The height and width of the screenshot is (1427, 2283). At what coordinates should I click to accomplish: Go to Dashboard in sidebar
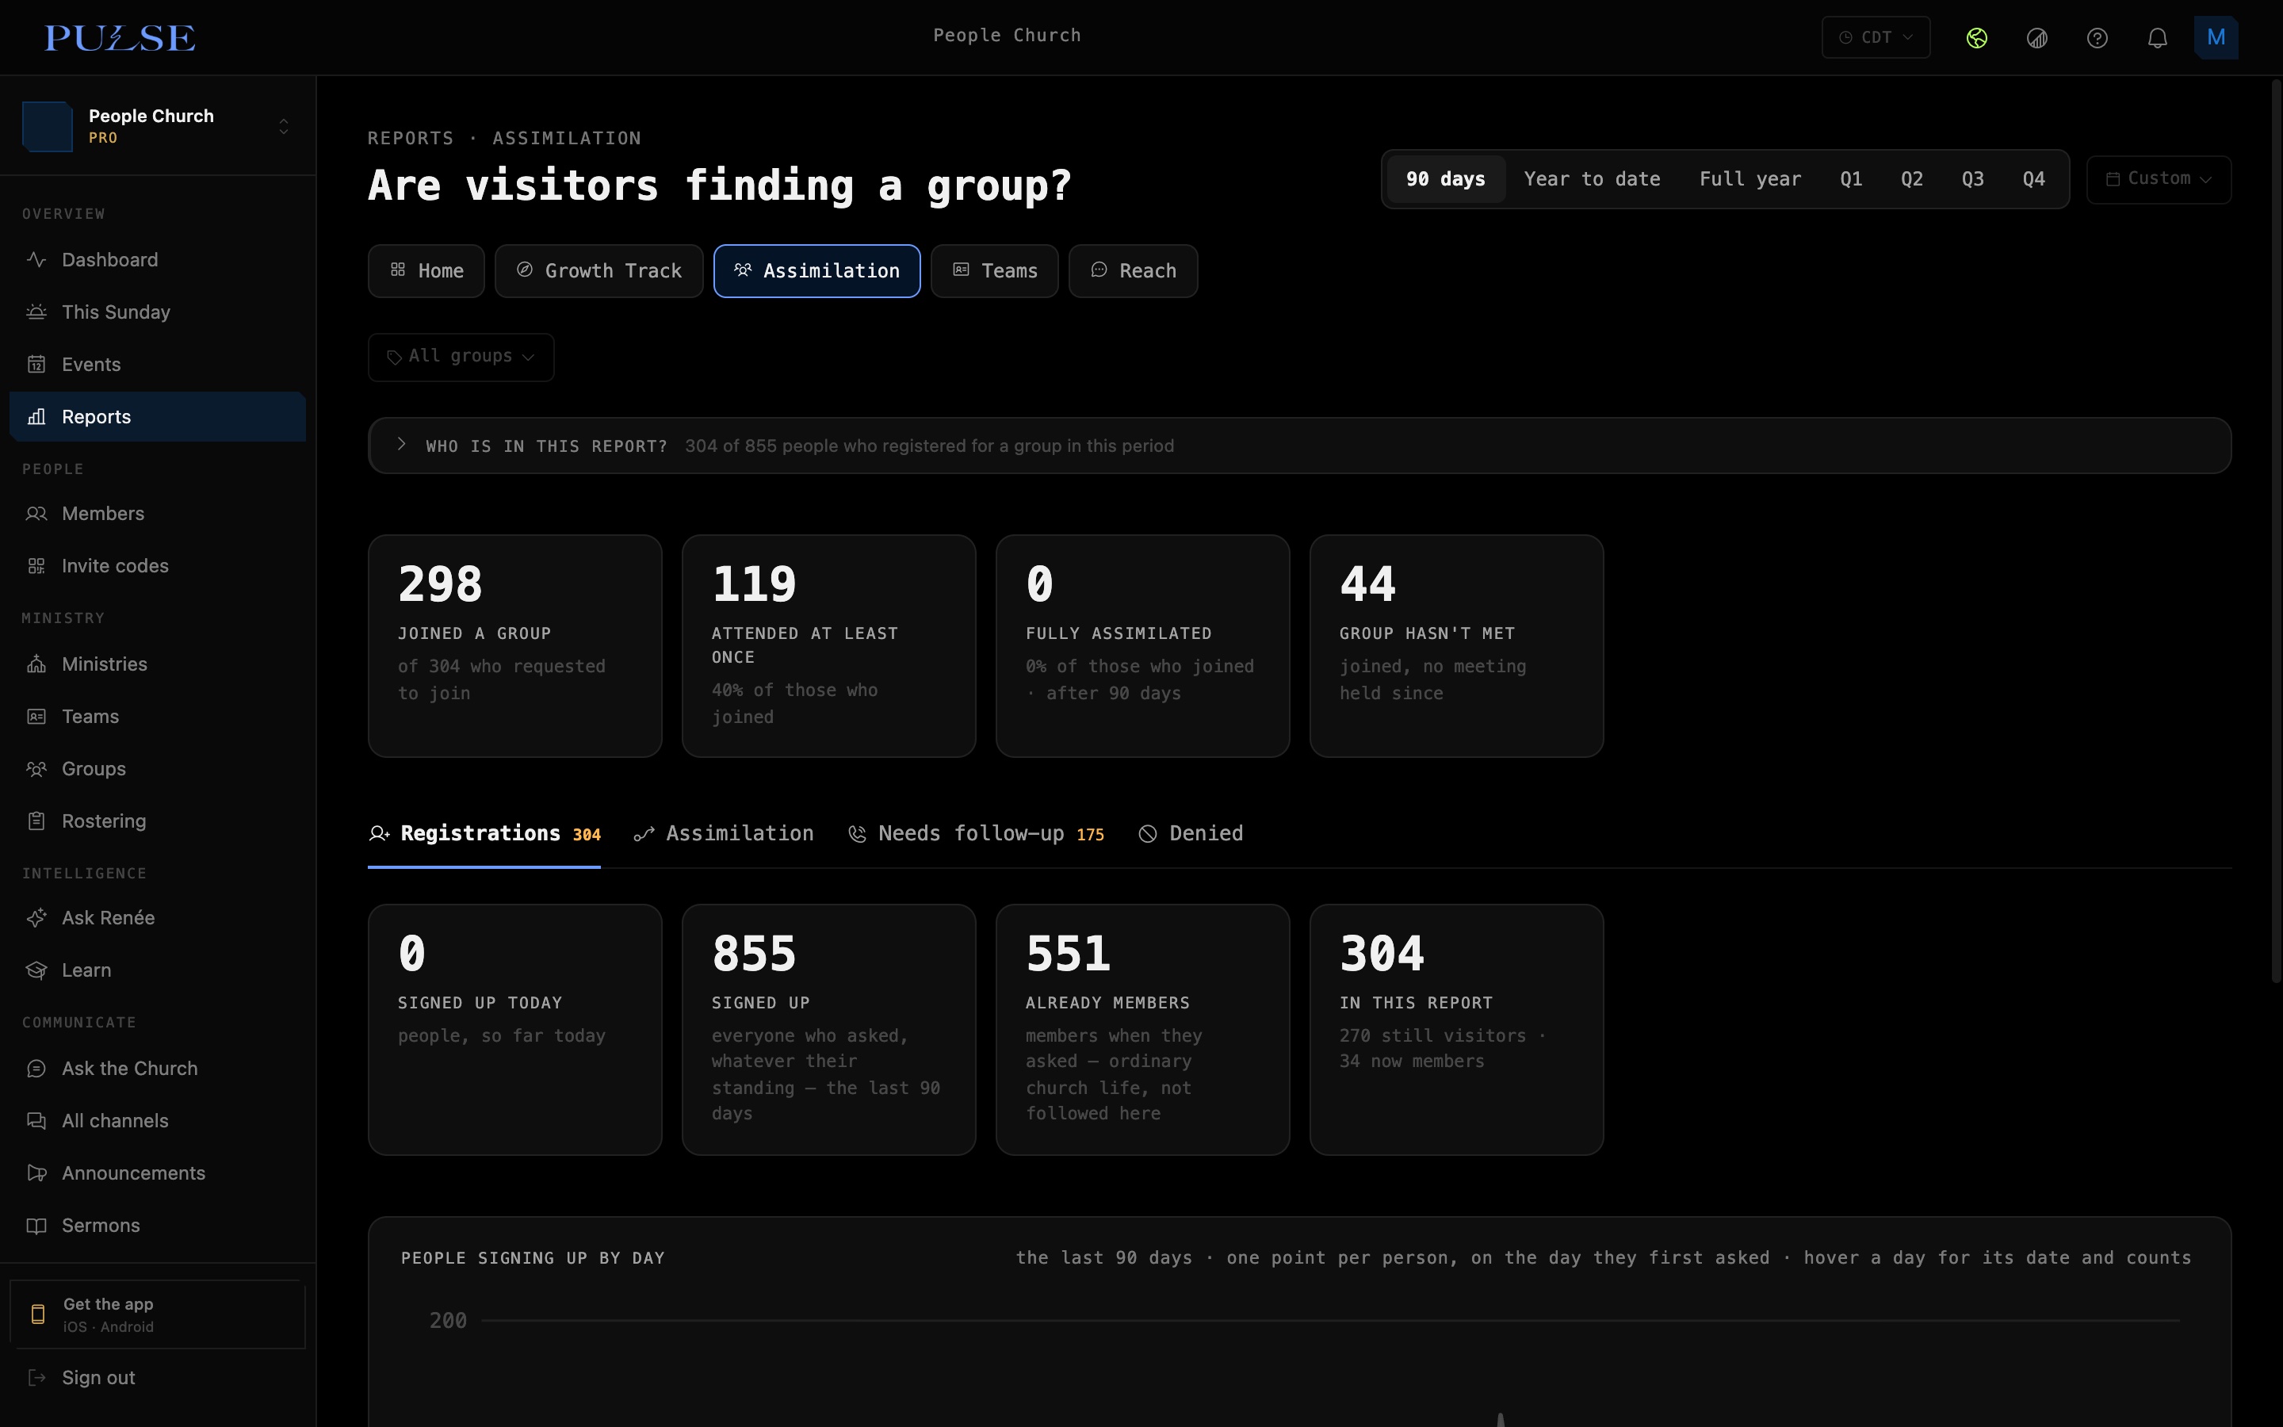[158, 259]
